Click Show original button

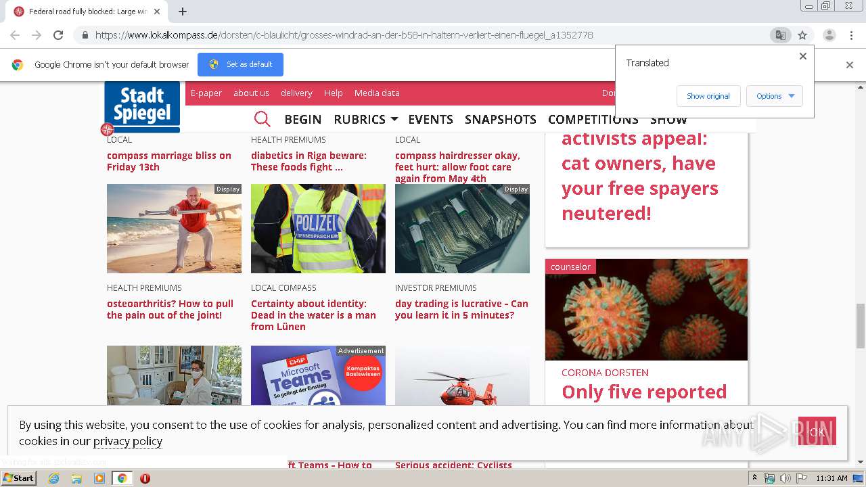[708, 96]
